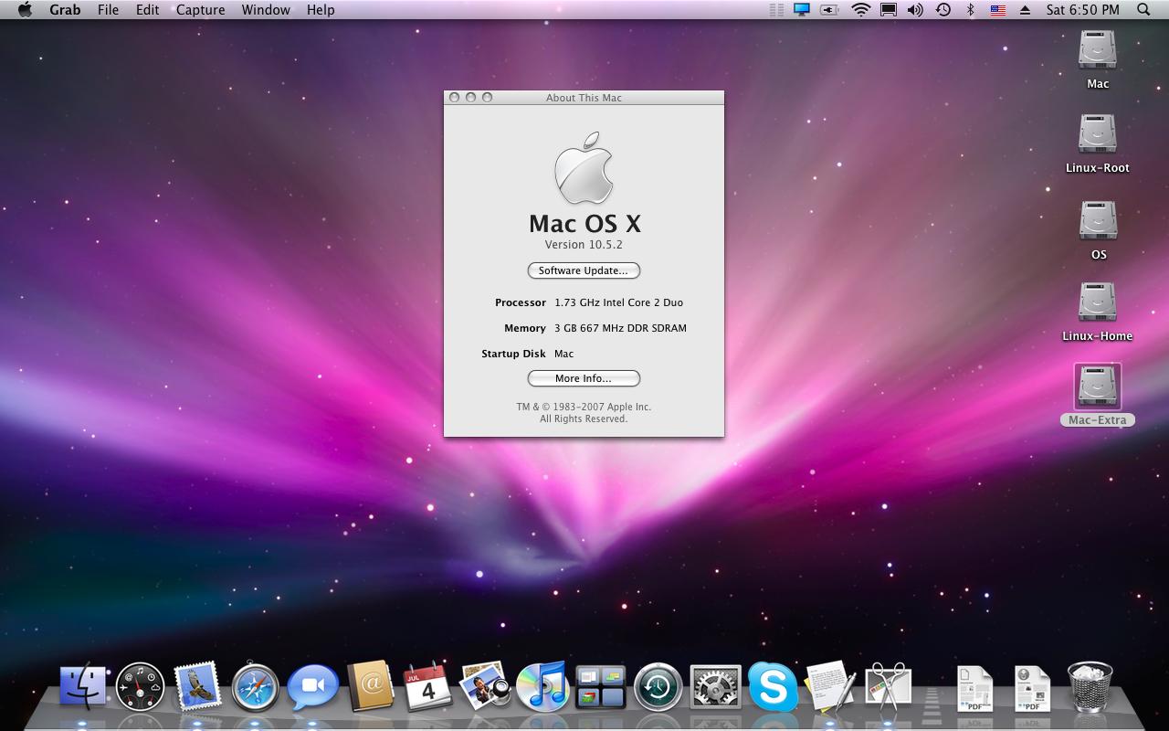Open the blue monitor Displays menu icon
Image resolution: width=1169 pixels, height=731 pixels.
tap(802, 10)
